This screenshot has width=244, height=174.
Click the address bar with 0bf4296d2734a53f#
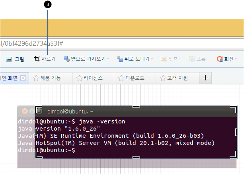coord(122,43)
